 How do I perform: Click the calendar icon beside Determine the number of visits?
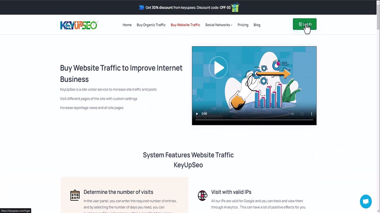pos(75,195)
